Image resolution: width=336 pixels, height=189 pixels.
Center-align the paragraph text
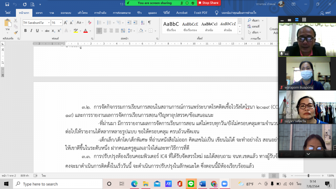[106, 31]
